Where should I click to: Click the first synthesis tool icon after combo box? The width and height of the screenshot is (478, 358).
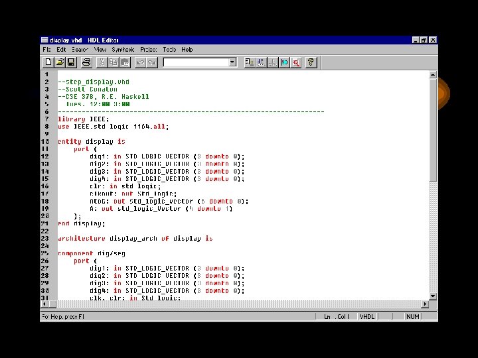click(x=250, y=62)
